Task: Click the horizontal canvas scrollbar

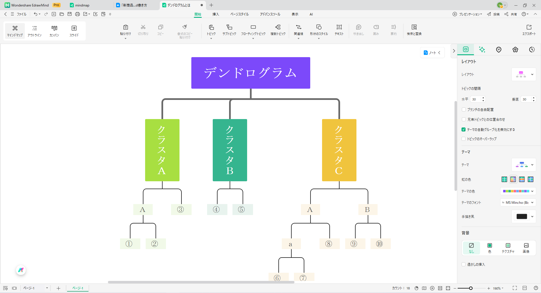Action: 201,282
